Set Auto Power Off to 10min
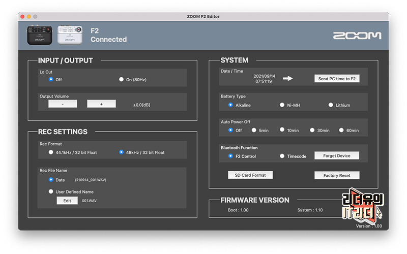Image resolution: width=407 pixels, height=254 pixels. click(x=282, y=130)
